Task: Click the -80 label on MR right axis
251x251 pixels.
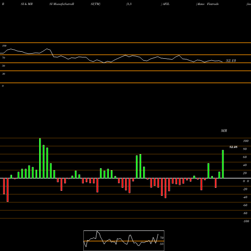Action: pyautogui.click(x=245, y=213)
